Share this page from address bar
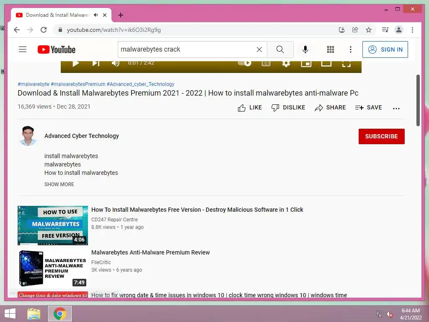 click(x=355, y=30)
